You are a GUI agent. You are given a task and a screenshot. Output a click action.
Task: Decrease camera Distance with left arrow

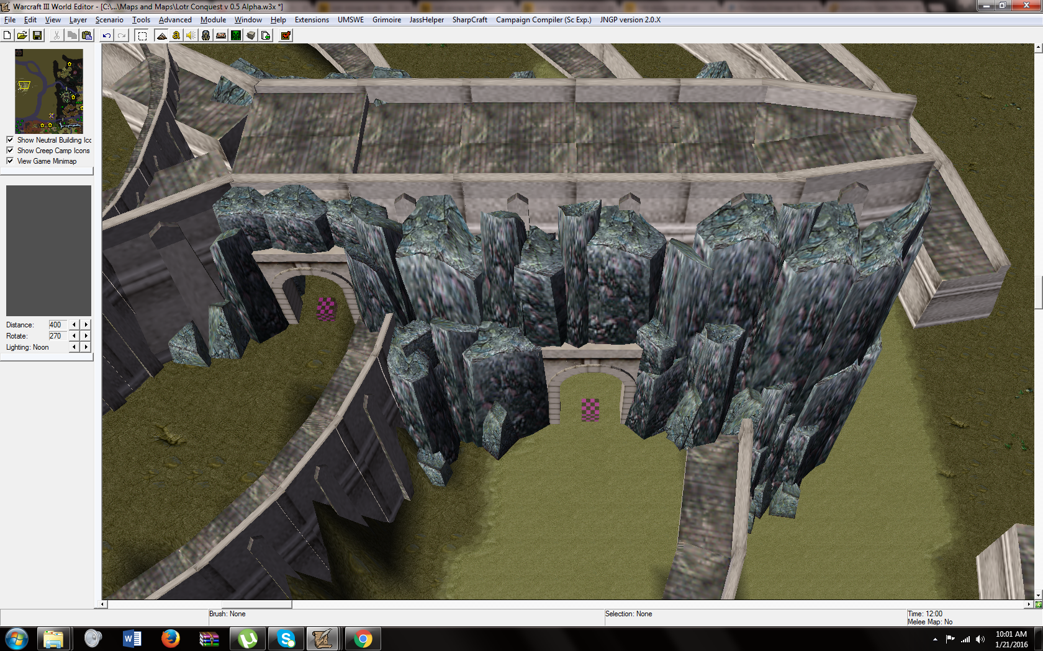coord(74,325)
